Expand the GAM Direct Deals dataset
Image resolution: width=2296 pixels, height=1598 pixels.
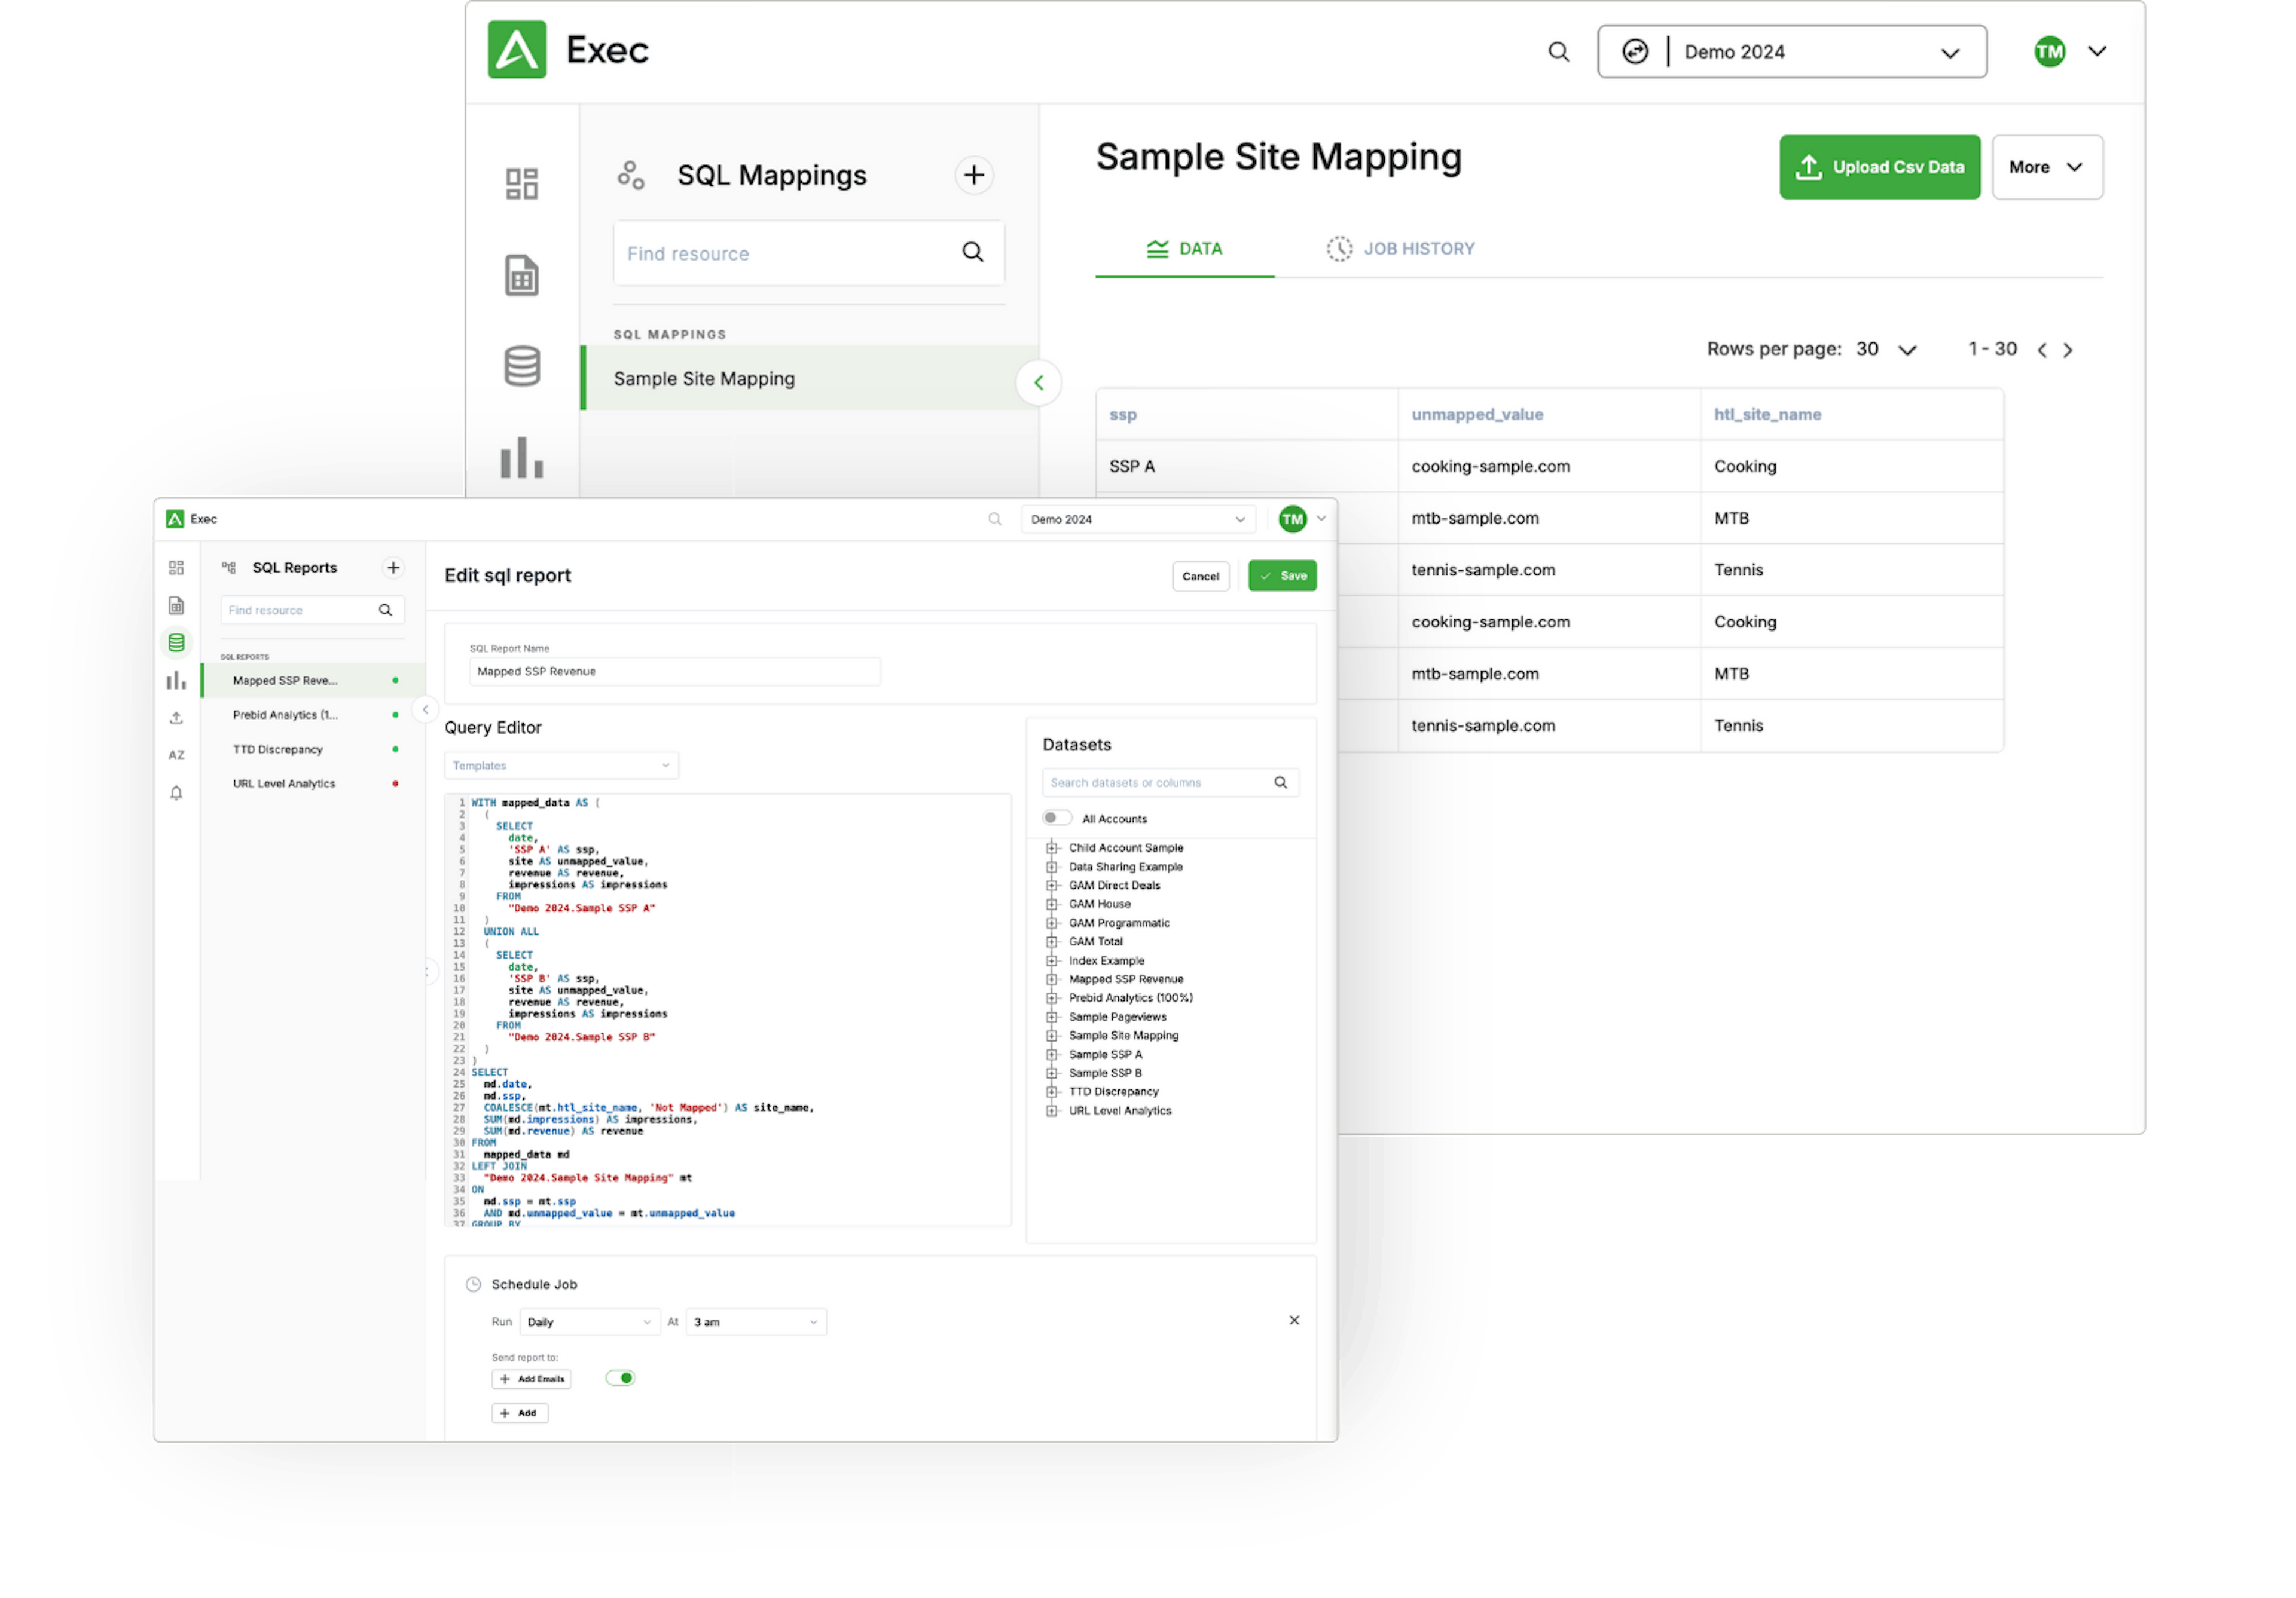[x=1051, y=886]
